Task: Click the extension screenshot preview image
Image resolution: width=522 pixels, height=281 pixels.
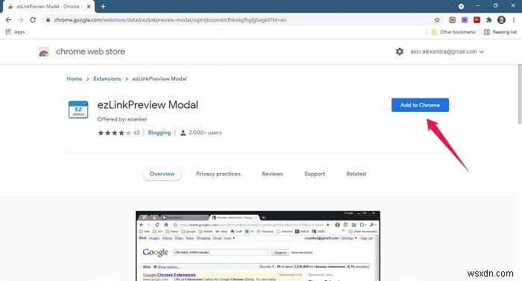Action: pyautogui.click(x=258, y=246)
